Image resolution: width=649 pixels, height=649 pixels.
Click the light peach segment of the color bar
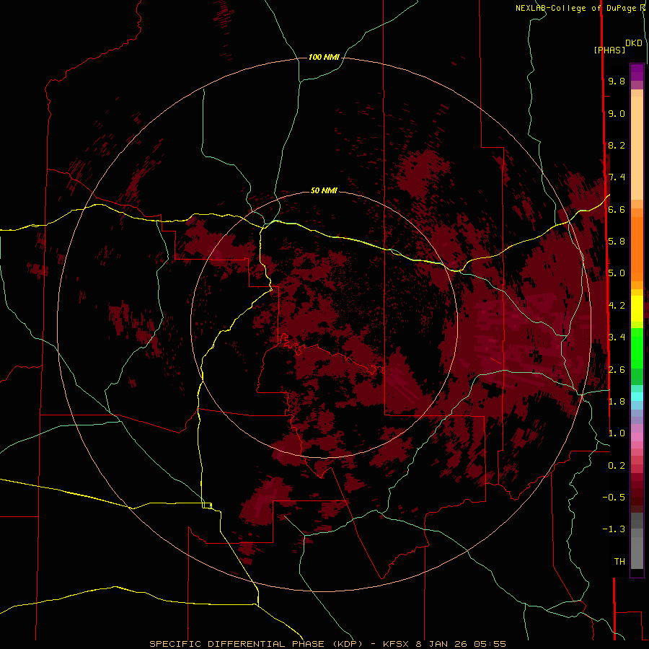(x=637, y=148)
